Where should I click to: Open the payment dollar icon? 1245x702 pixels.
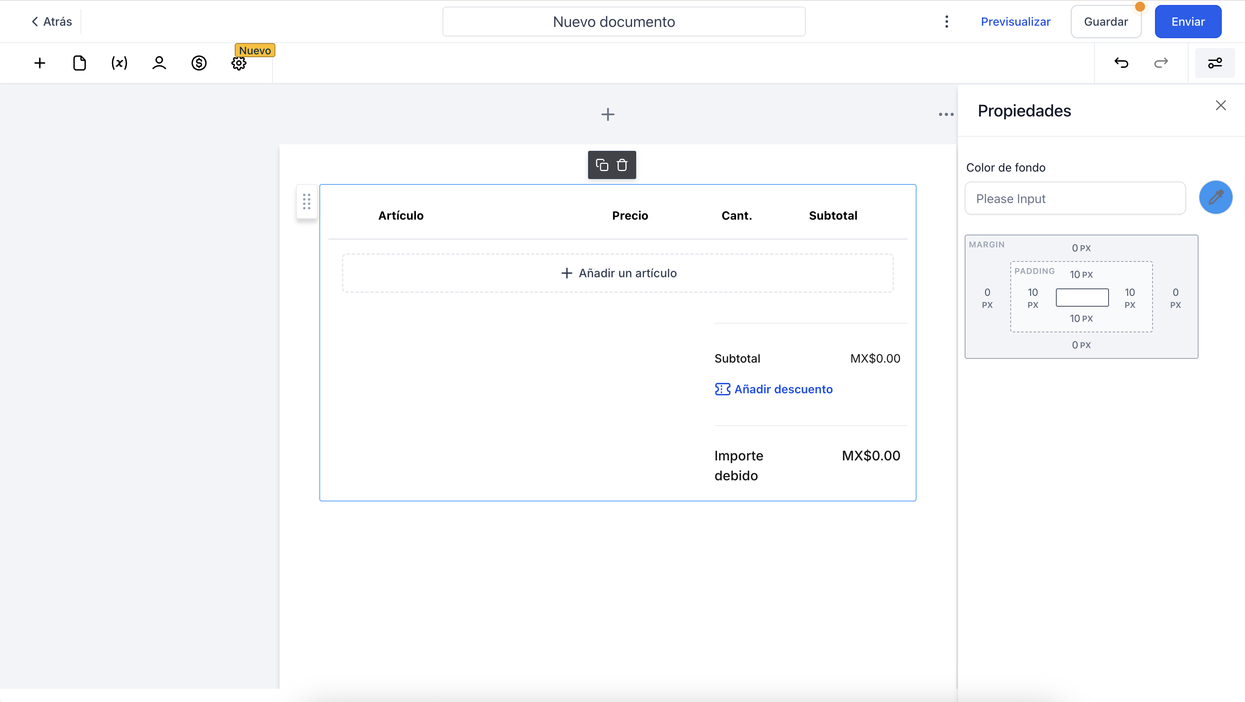pyautogui.click(x=199, y=63)
